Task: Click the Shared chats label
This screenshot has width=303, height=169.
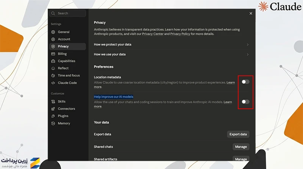Action: [103, 147]
